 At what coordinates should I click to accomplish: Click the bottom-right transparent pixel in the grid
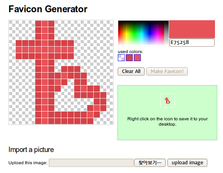pos(110,121)
